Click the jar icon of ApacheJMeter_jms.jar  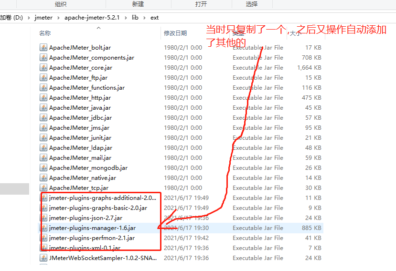[43, 128]
